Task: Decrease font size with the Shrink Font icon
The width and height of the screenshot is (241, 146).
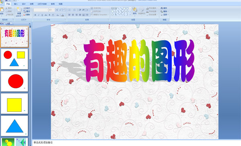Action: (60, 10)
